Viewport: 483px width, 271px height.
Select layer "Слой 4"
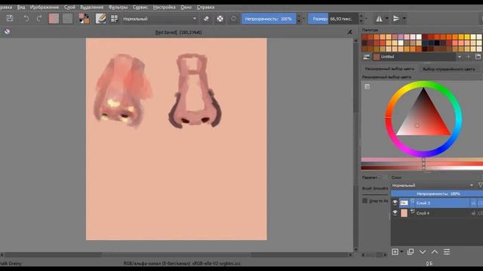pos(437,213)
